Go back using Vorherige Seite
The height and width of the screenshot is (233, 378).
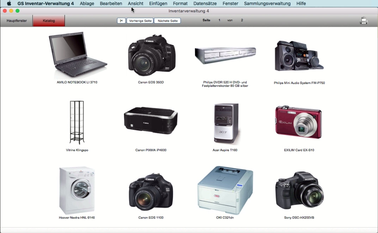[140, 20]
